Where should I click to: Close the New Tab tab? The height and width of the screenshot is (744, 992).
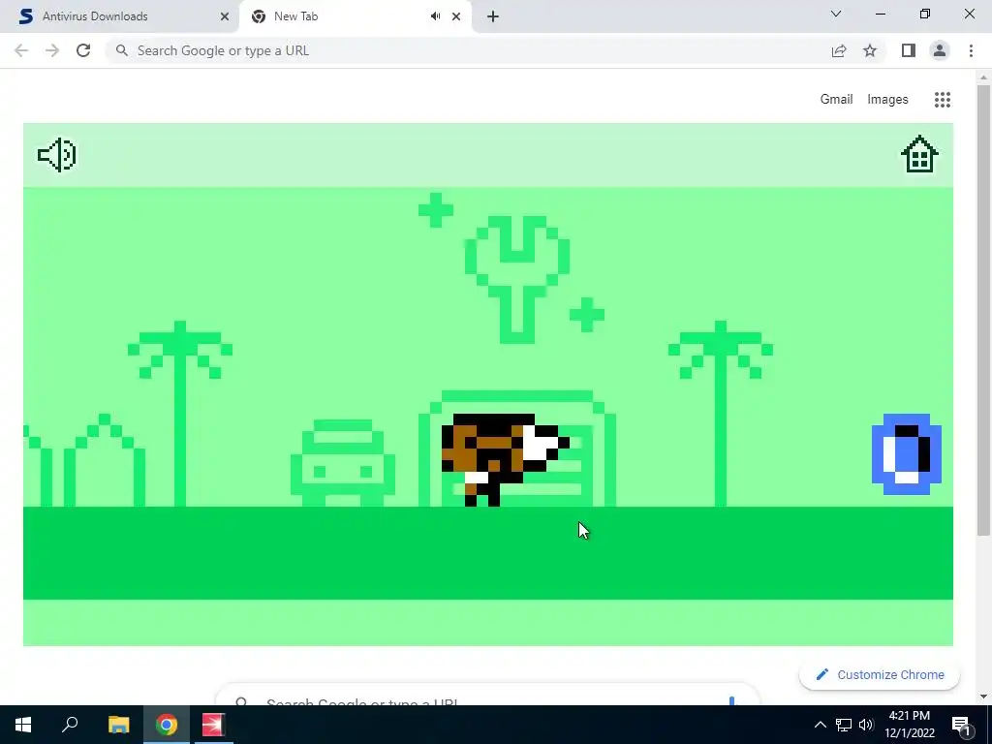(456, 16)
